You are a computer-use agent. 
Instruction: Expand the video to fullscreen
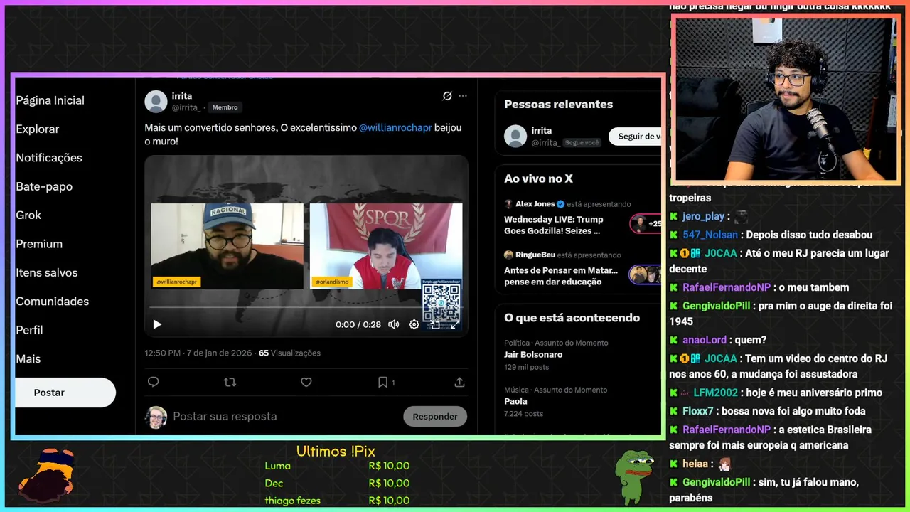tap(455, 324)
